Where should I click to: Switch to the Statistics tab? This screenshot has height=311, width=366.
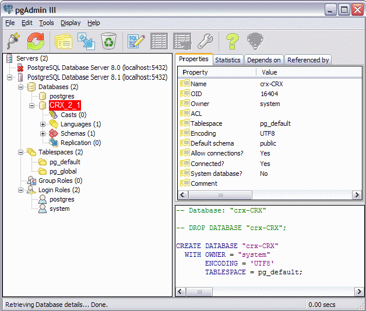(x=228, y=60)
